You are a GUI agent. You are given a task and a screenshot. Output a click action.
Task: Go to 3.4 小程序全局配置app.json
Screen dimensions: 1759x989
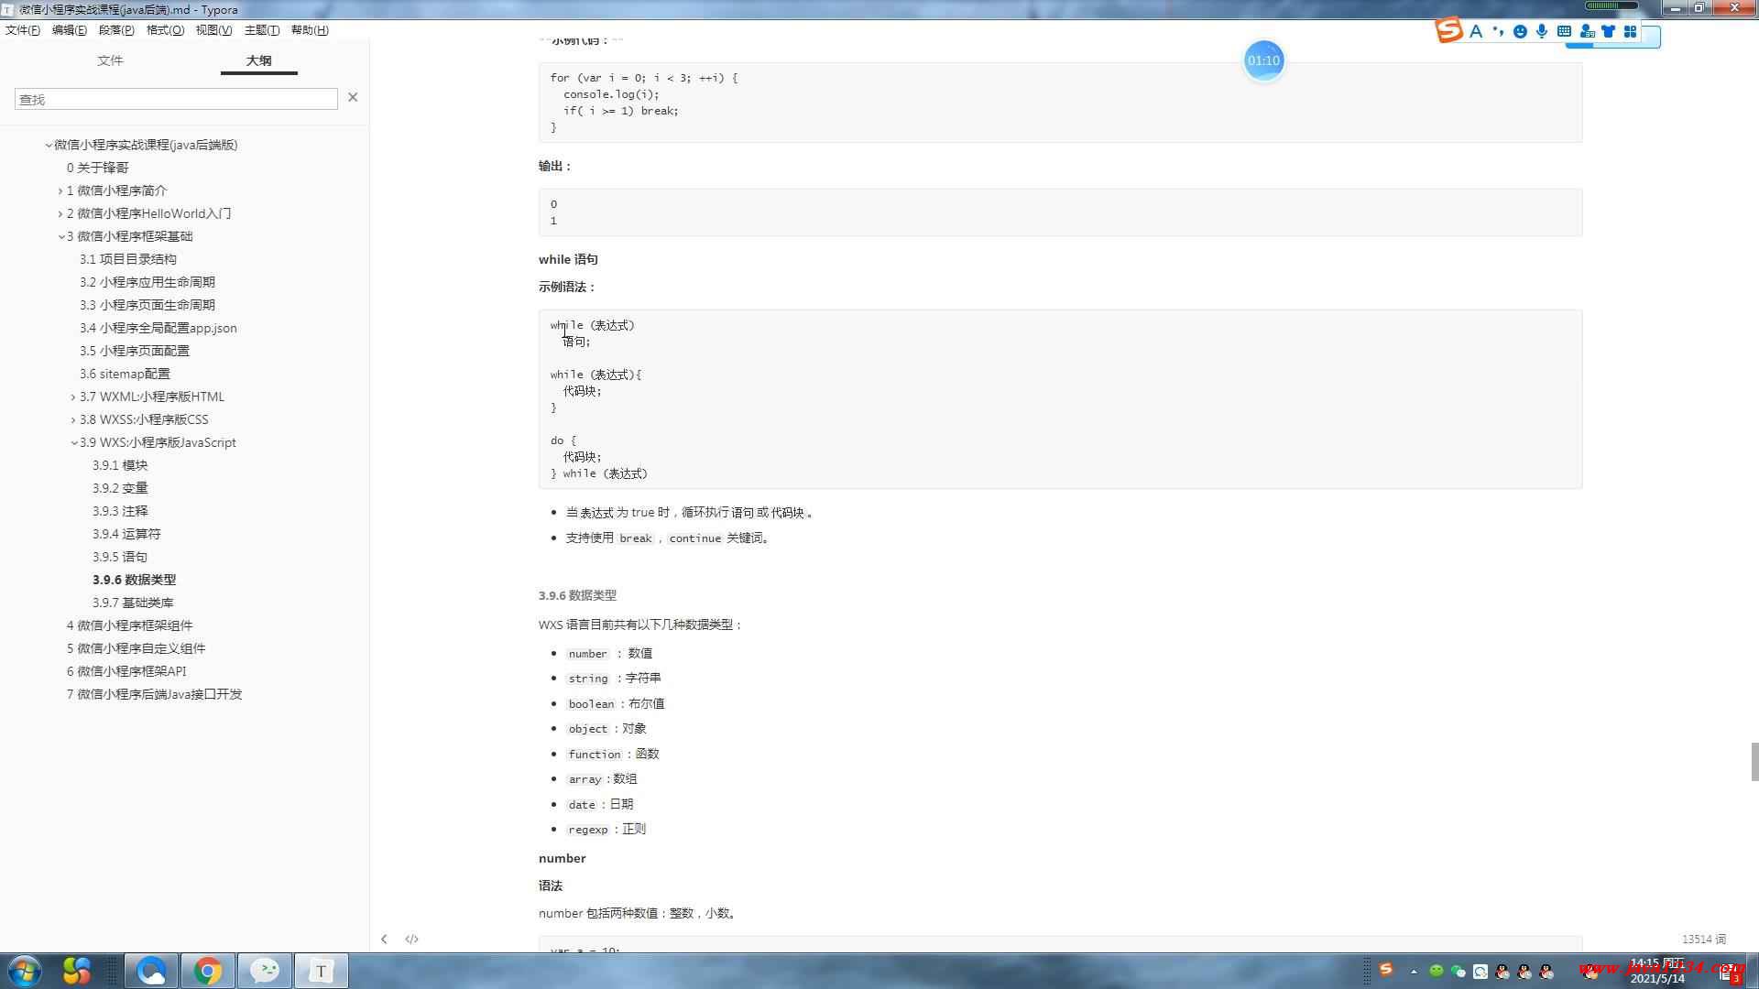158,328
